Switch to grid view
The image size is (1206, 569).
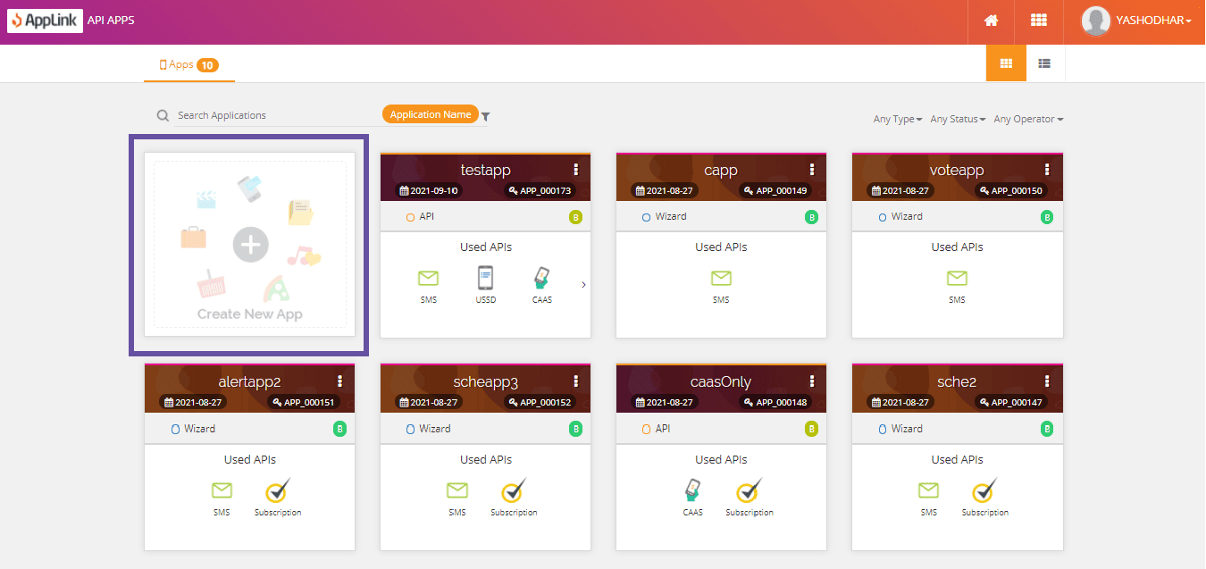(x=1006, y=63)
